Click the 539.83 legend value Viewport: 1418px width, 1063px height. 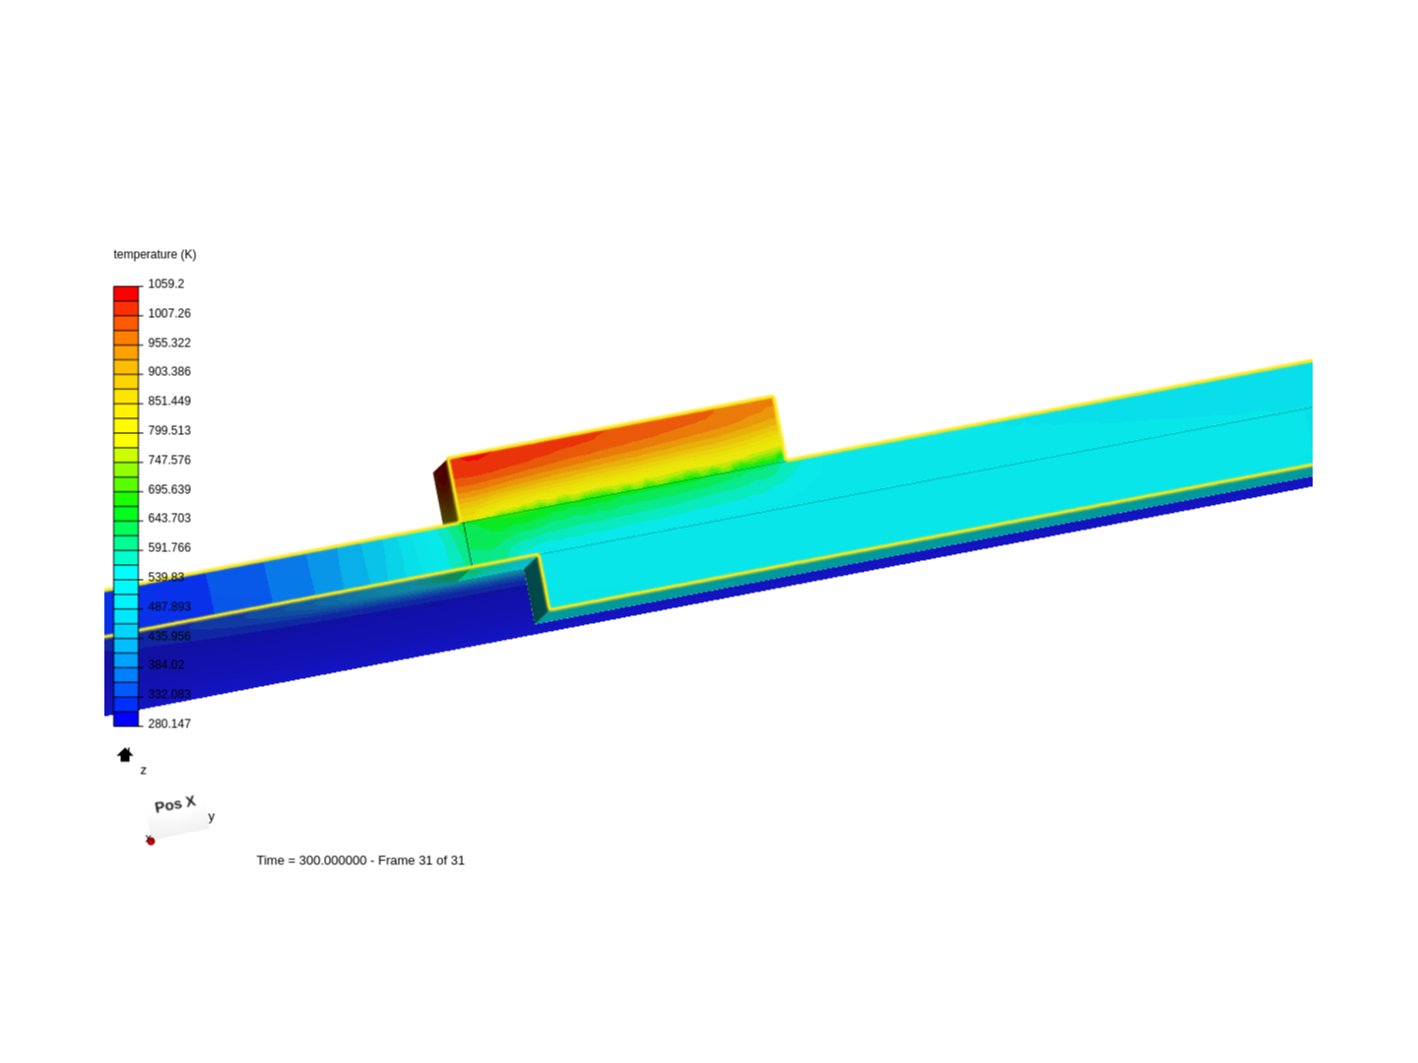[x=166, y=577]
